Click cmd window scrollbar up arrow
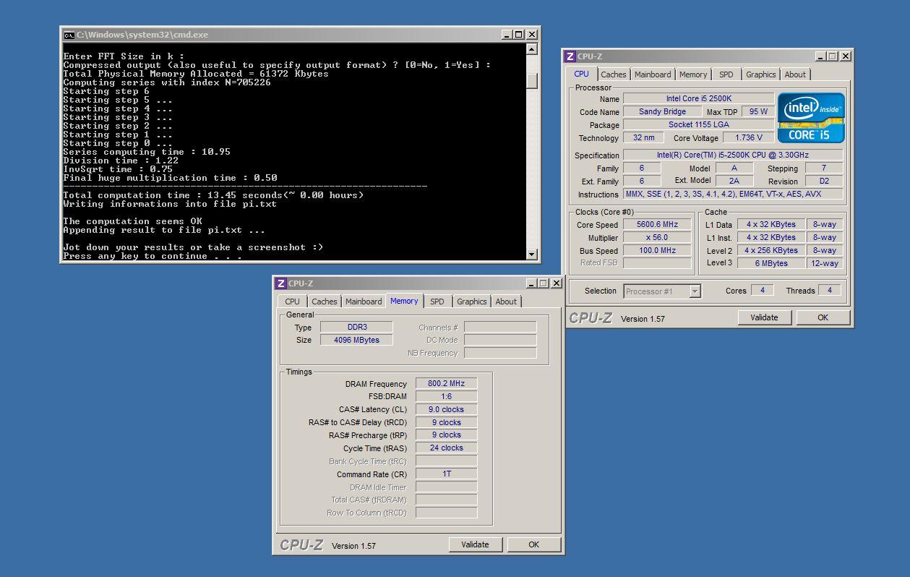Screen dimensions: 910x577 coord(532,49)
